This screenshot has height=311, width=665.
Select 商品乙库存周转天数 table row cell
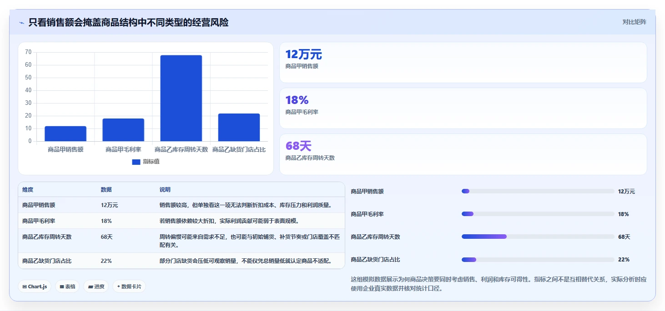[x=47, y=237]
